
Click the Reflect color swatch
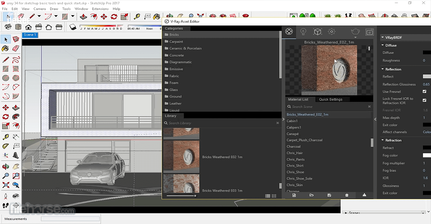click(x=427, y=77)
